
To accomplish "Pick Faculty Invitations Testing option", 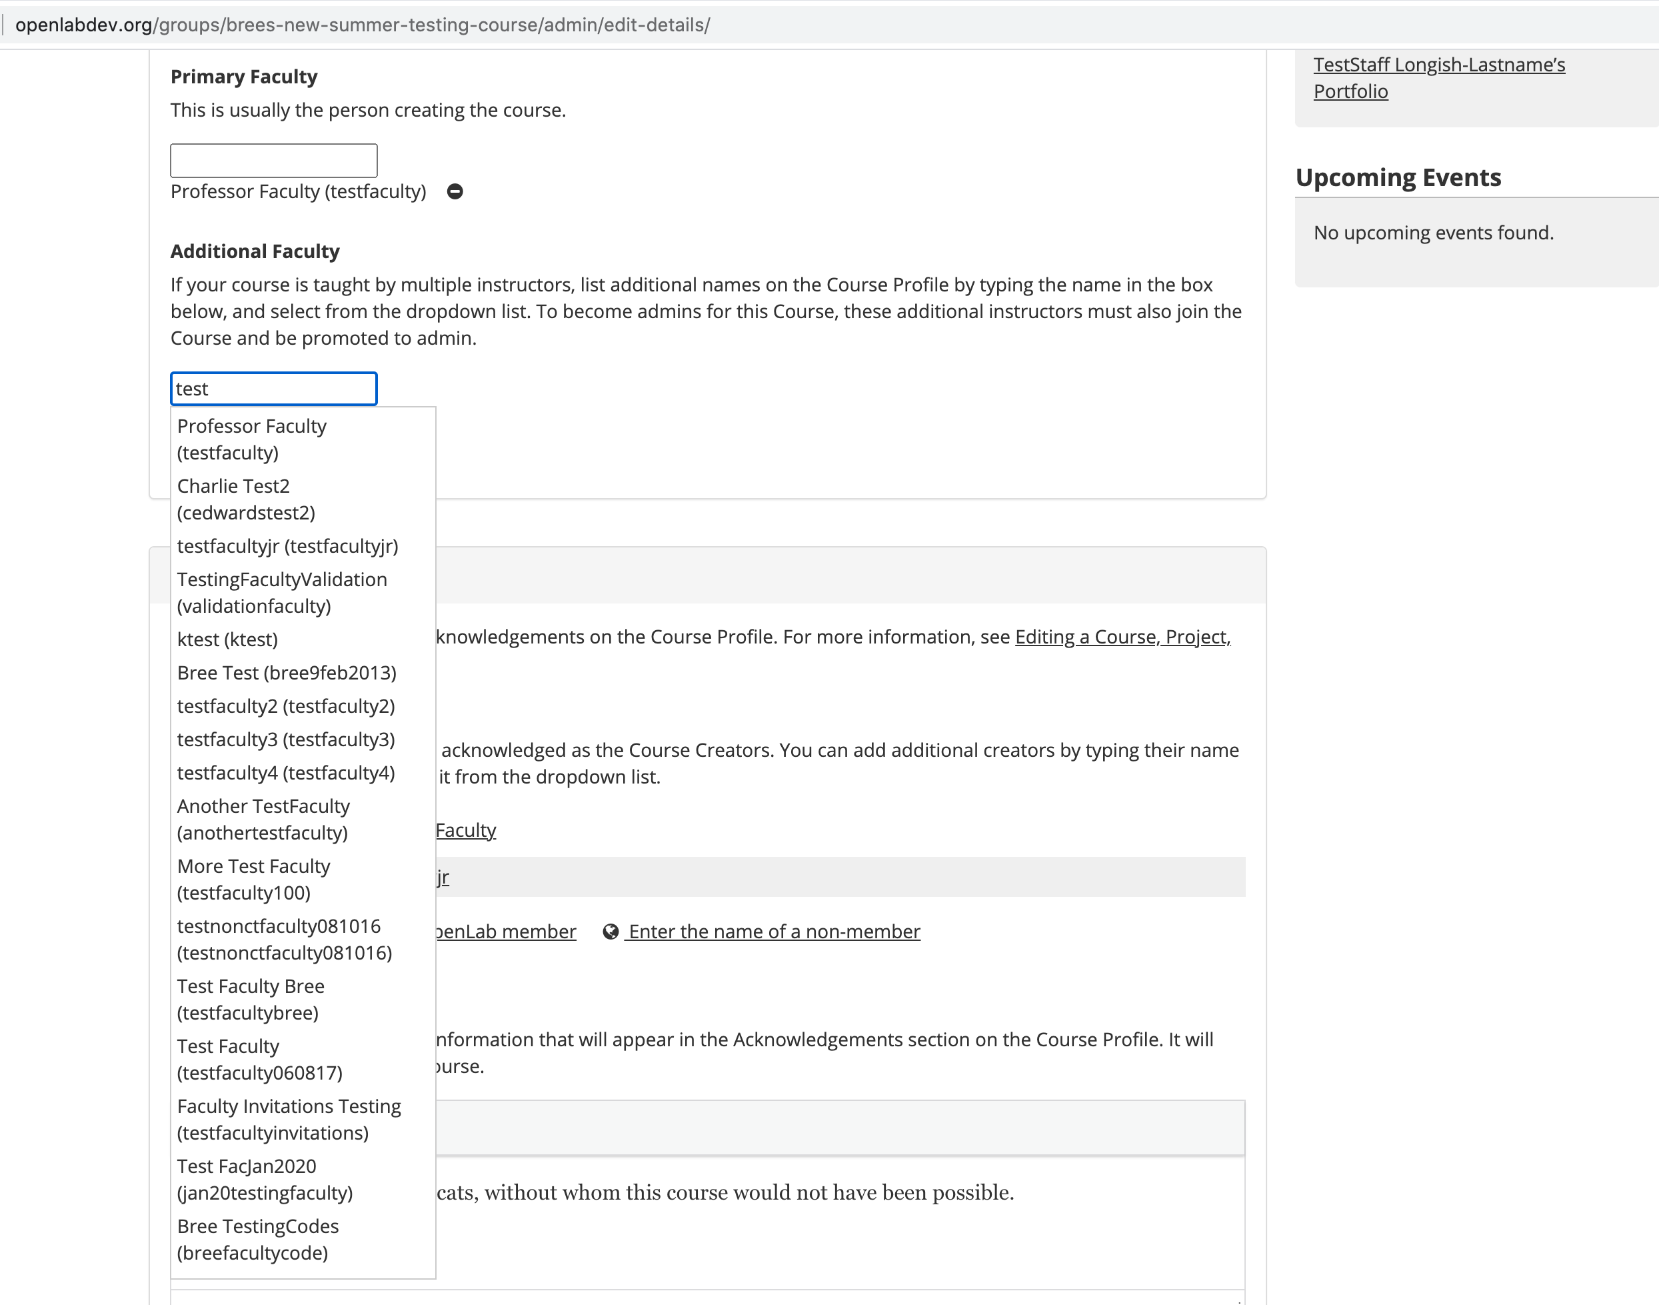I will [x=288, y=1120].
